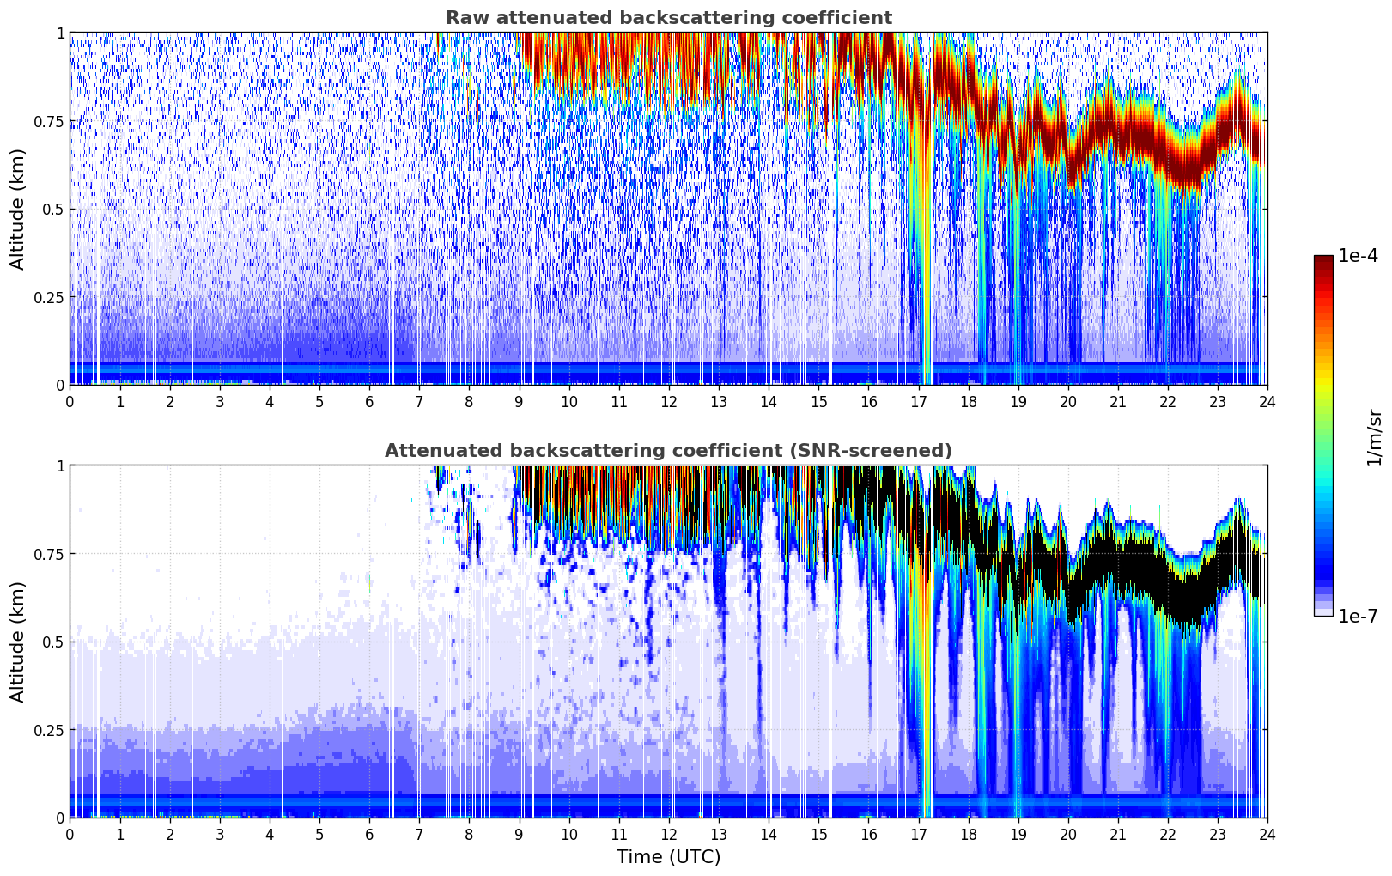Click the "11" time tick under the SNR-screened plot
Screen dimensions: 1392x876
click(619, 834)
